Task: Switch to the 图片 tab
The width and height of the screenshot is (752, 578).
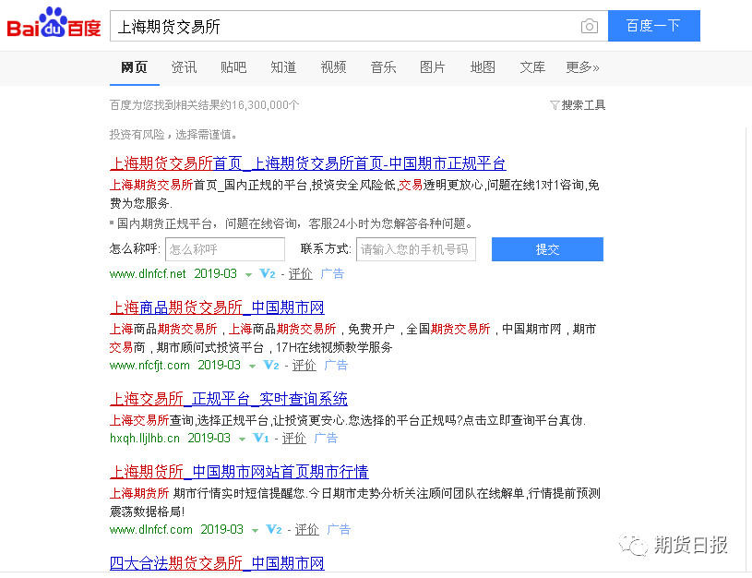Action: (x=432, y=67)
